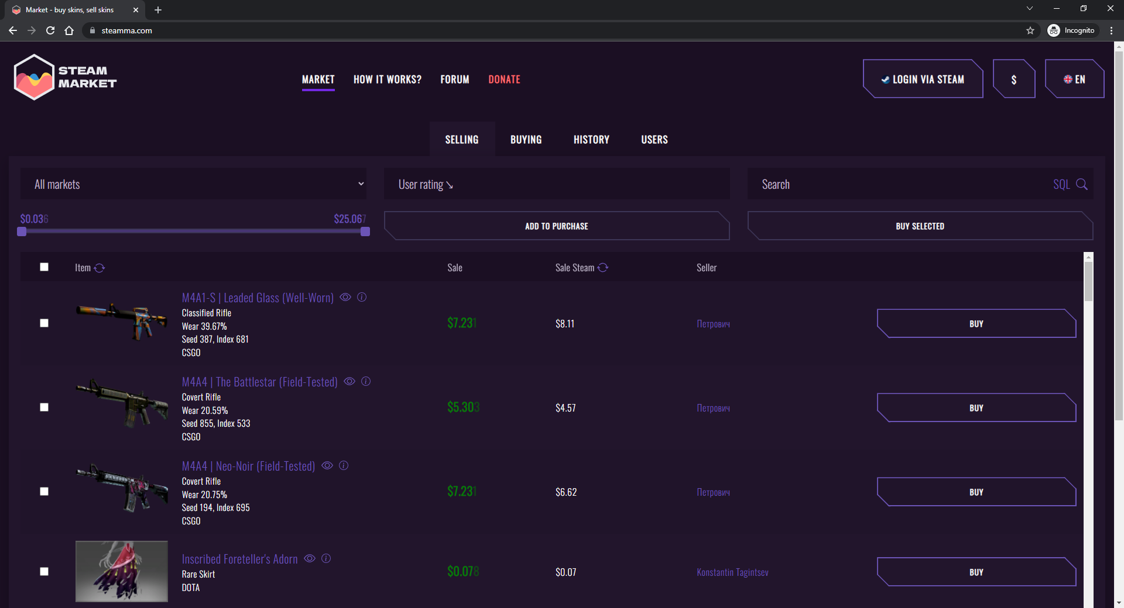Toggle eye icon for M4A1-S Leaded Glass
This screenshot has width=1124, height=608.
[345, 298]
